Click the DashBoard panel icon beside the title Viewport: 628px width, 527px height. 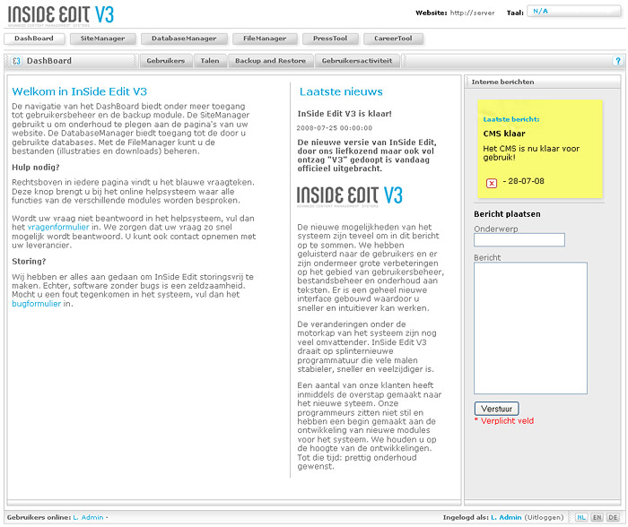coord(16,61)
